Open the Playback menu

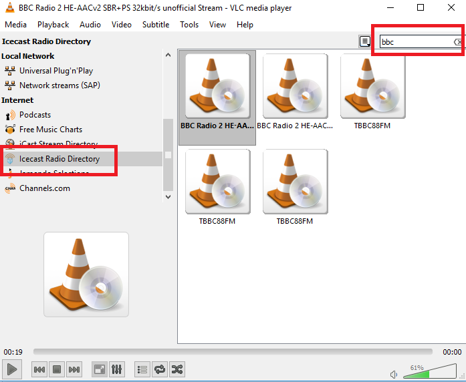[x=53, y=25]
